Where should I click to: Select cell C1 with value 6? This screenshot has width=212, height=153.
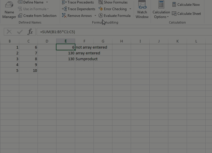pos(29,47)
